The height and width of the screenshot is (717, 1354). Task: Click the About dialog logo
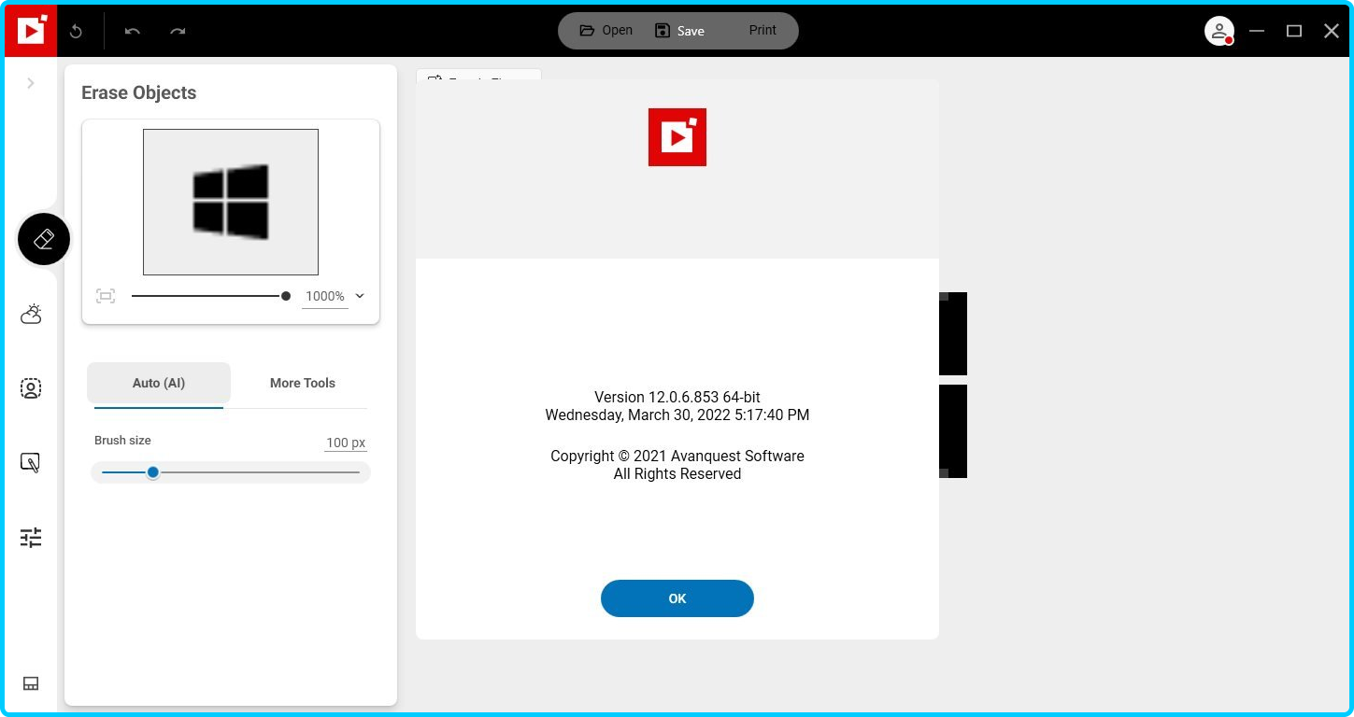click(677, 137)
